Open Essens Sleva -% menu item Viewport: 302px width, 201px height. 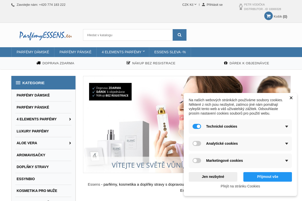[x=170, y=52]
